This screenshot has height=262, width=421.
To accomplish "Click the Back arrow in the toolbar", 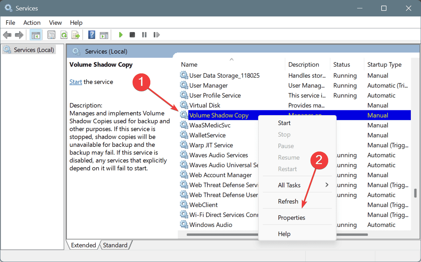I will coord(7,35).
